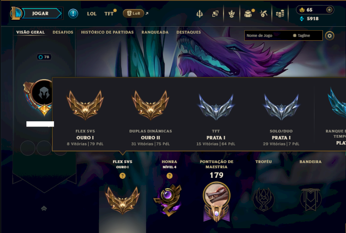This screenshot has height=233, width=346.
Task: Switch to the DESAFIOS tab
Action: tap(63, 32)
